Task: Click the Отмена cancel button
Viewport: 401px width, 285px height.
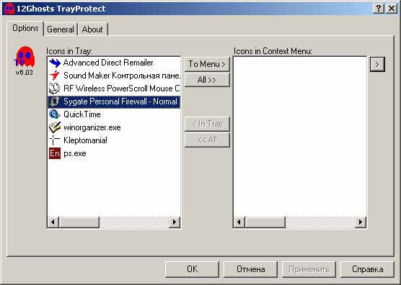Action: tap(251, 269)
